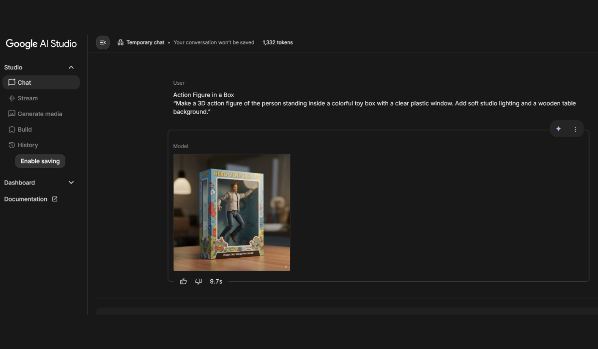Collapse the Studio section chevron
The image size is (598, 349).
coord(71,67)
